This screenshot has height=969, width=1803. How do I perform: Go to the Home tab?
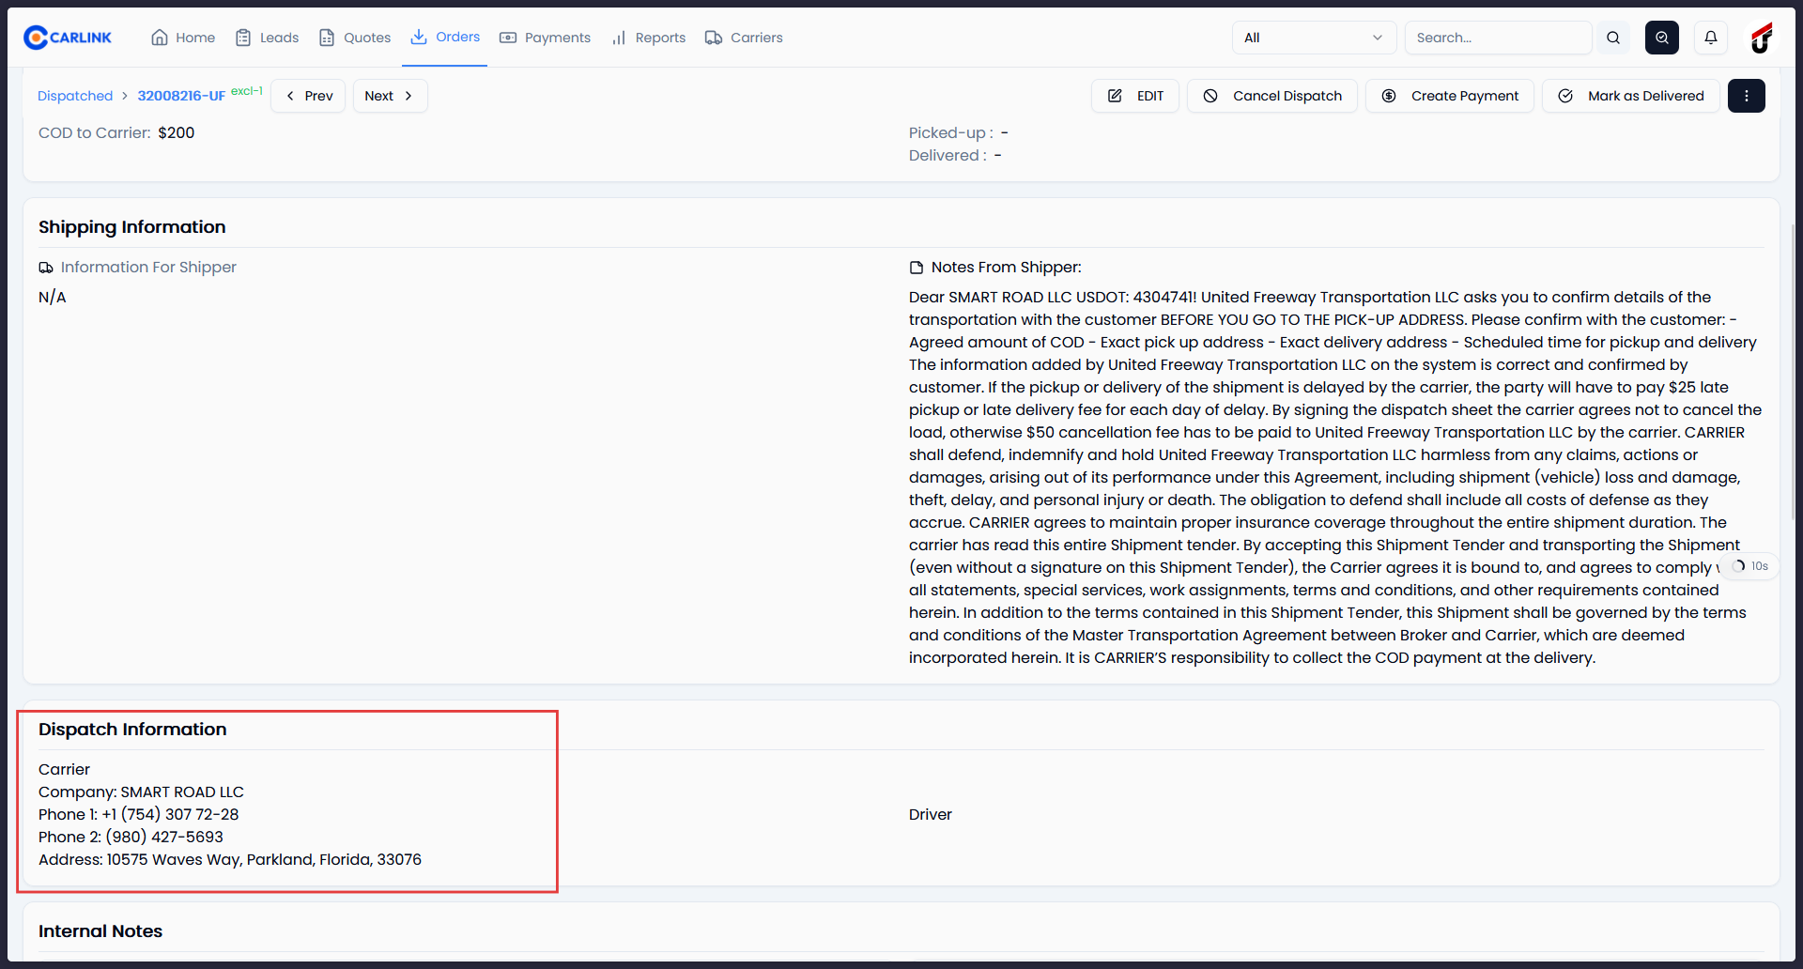pos(183,38)
